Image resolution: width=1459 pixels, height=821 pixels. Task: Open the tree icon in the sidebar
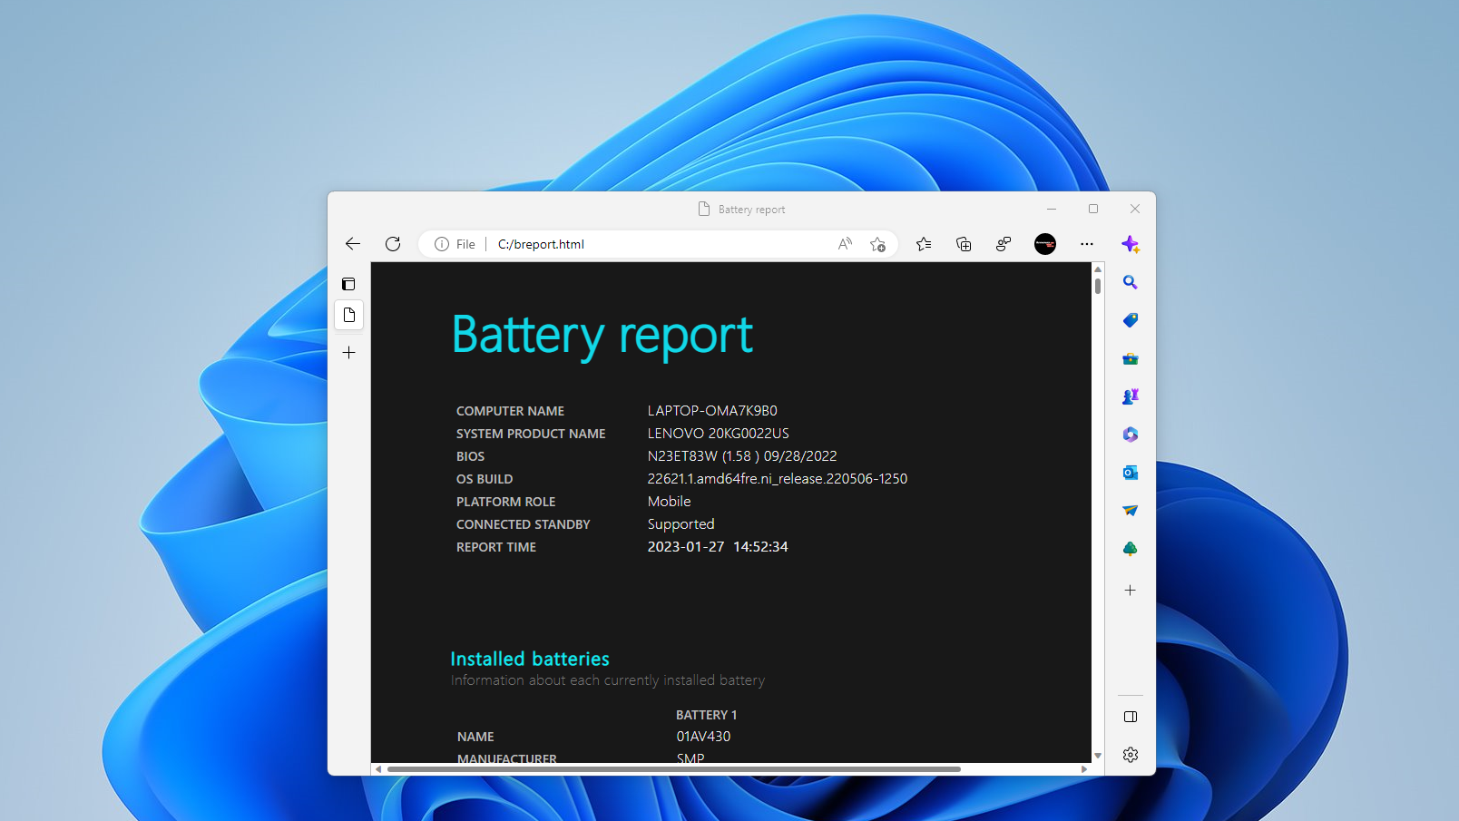pos(1131,548)
